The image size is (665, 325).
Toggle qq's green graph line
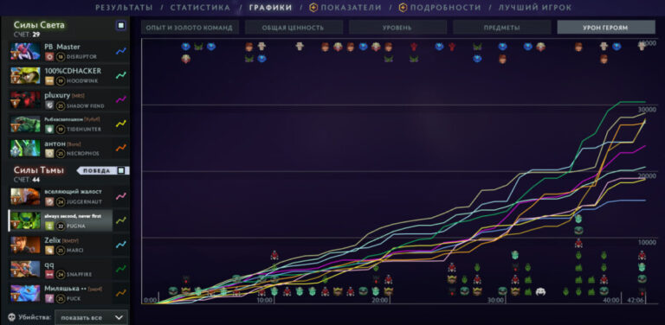(121, 268)
